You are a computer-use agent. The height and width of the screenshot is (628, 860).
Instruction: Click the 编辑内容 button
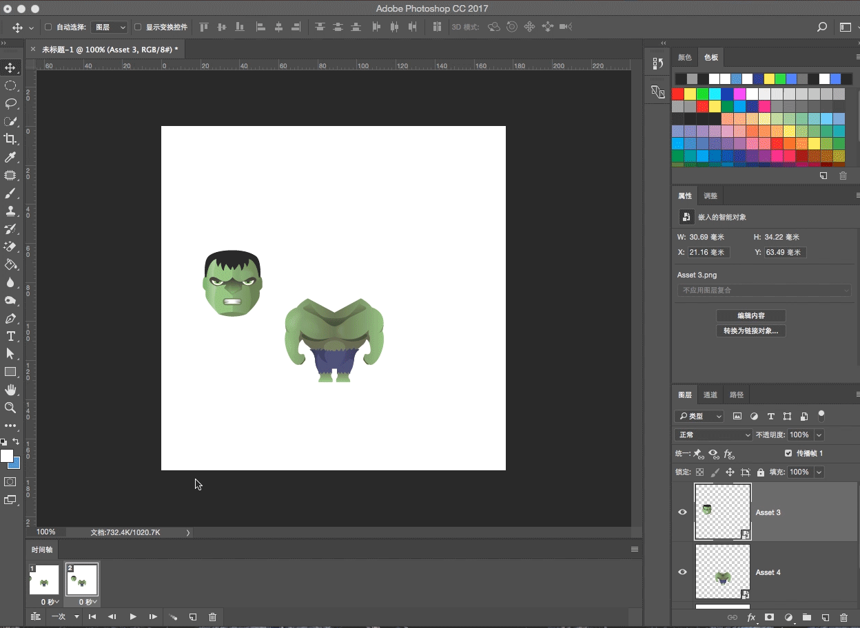click(x=751, y=315)
